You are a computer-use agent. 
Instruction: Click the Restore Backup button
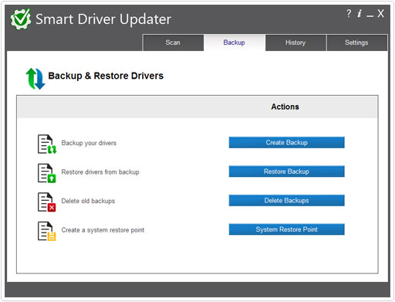point(287,171)
